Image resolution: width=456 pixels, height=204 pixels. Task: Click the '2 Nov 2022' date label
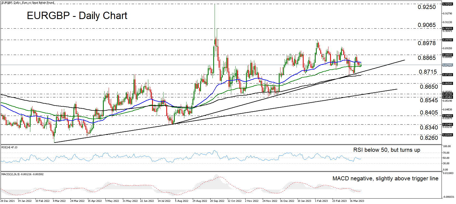pyautogui.click(x=252, y=201)
